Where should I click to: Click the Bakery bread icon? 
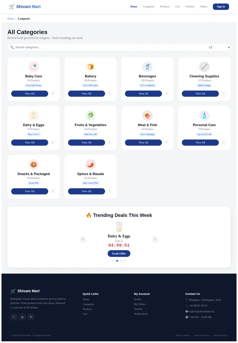(x=90, y=67)
